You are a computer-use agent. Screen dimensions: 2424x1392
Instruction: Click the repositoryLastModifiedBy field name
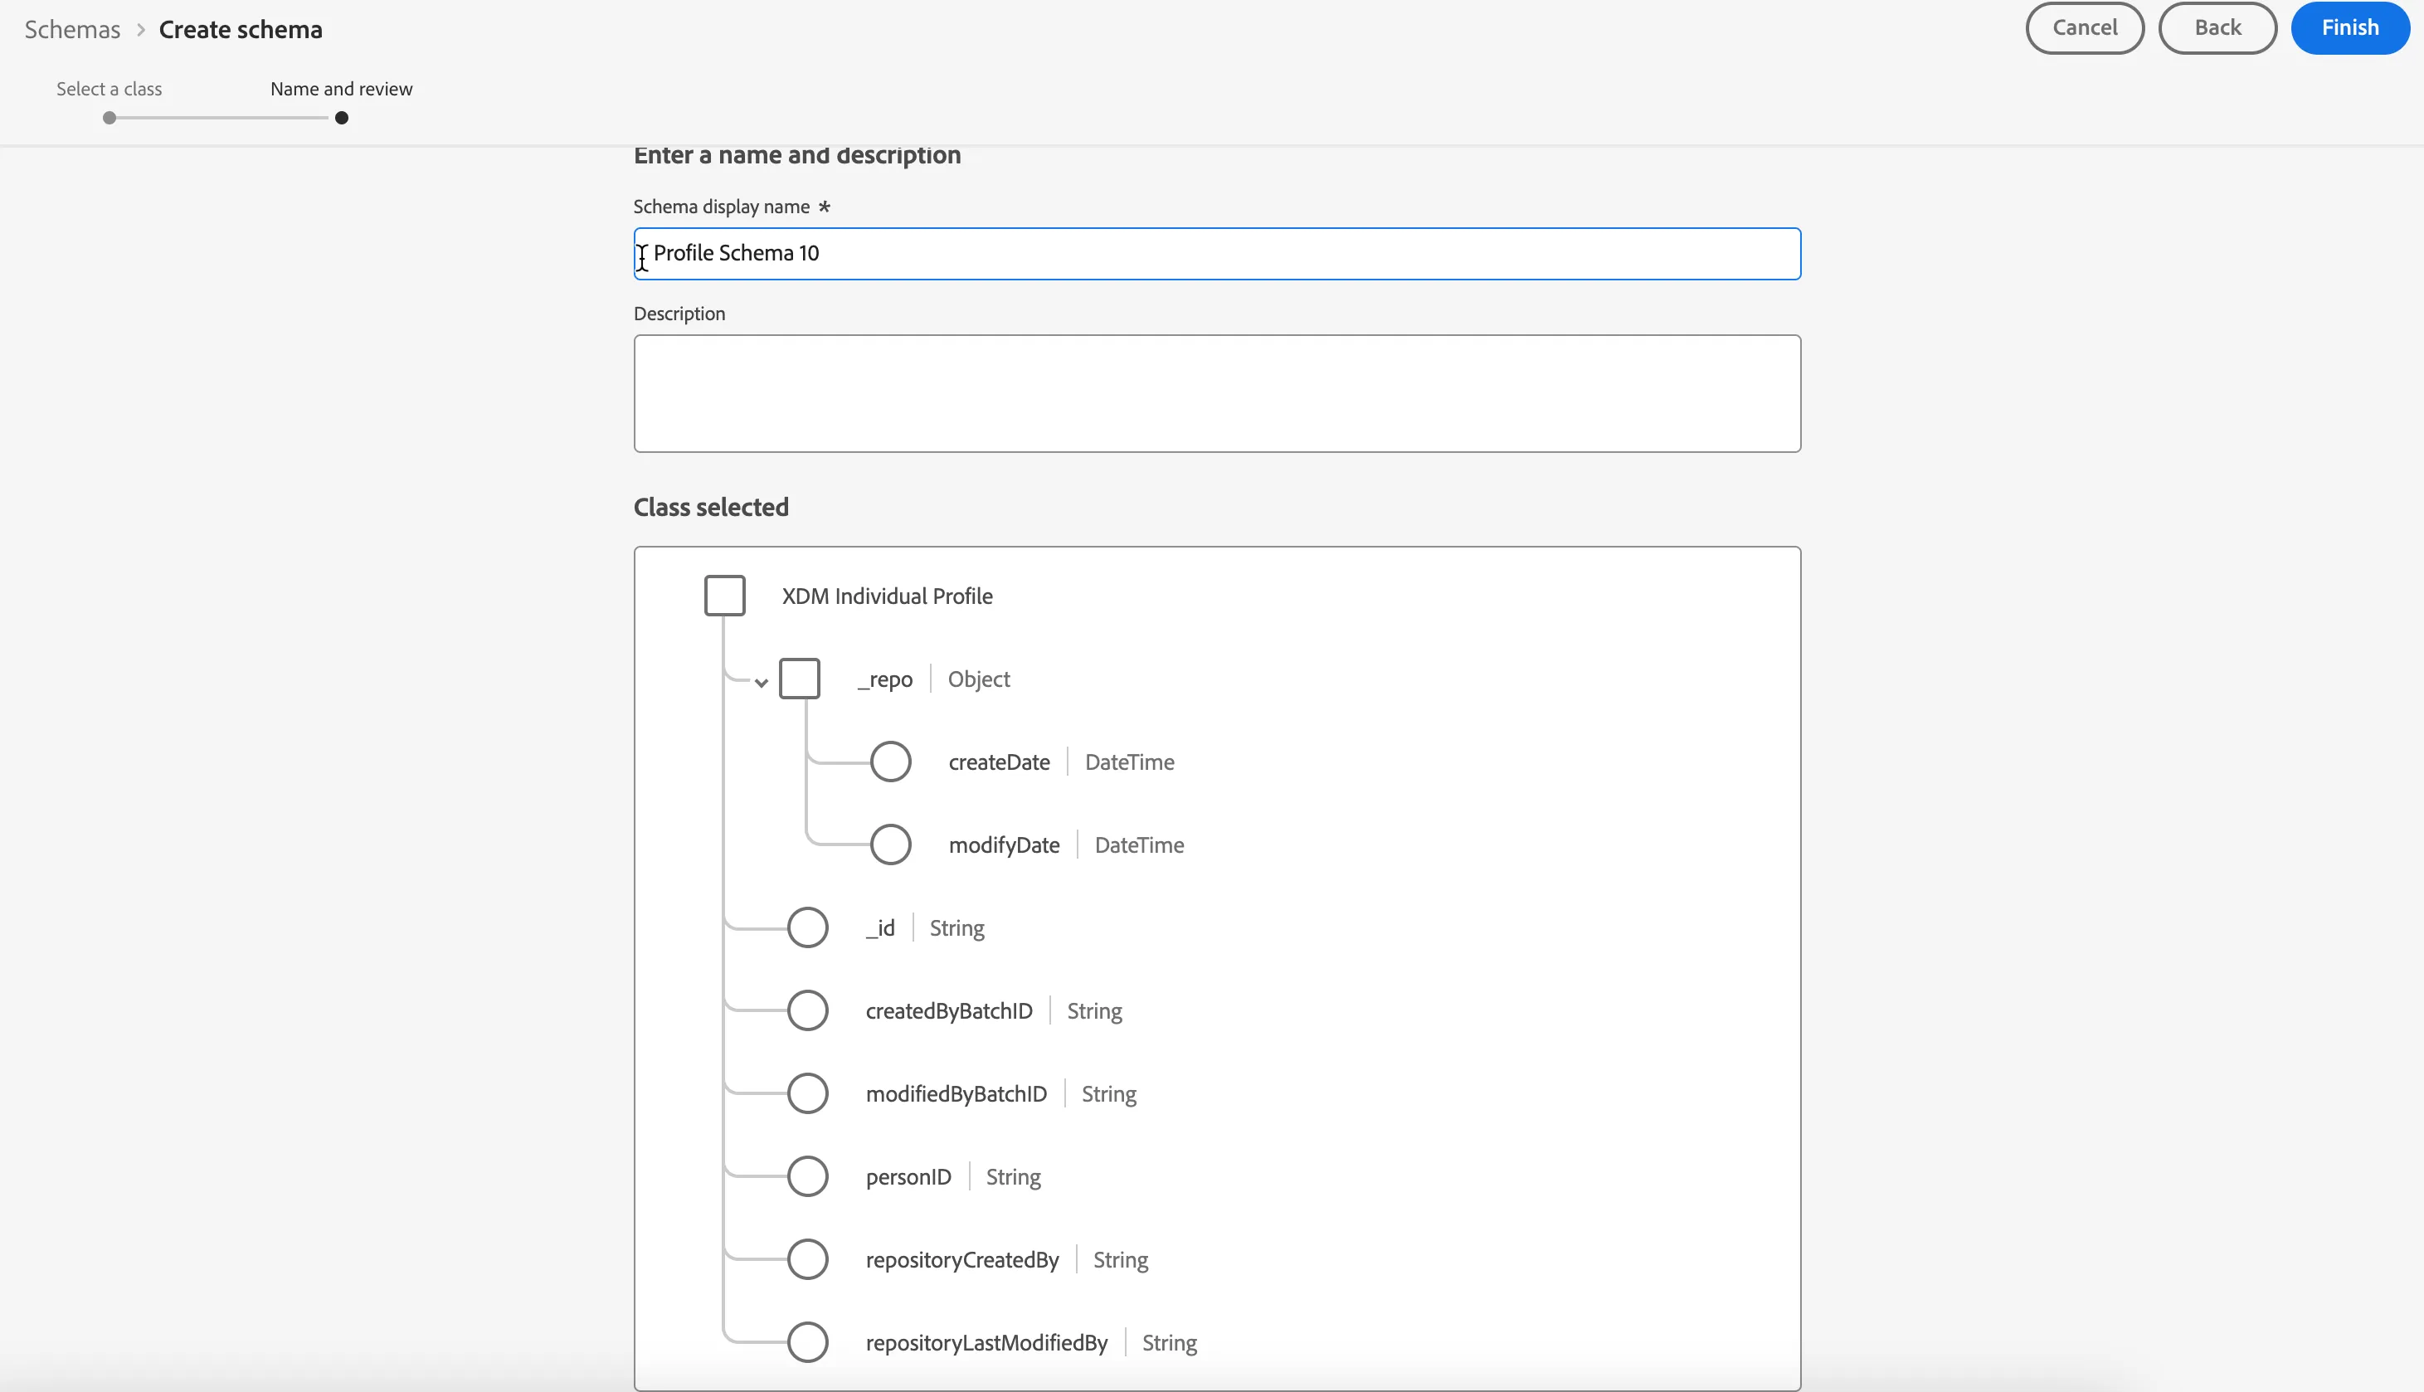click(x=986, y=1342)
